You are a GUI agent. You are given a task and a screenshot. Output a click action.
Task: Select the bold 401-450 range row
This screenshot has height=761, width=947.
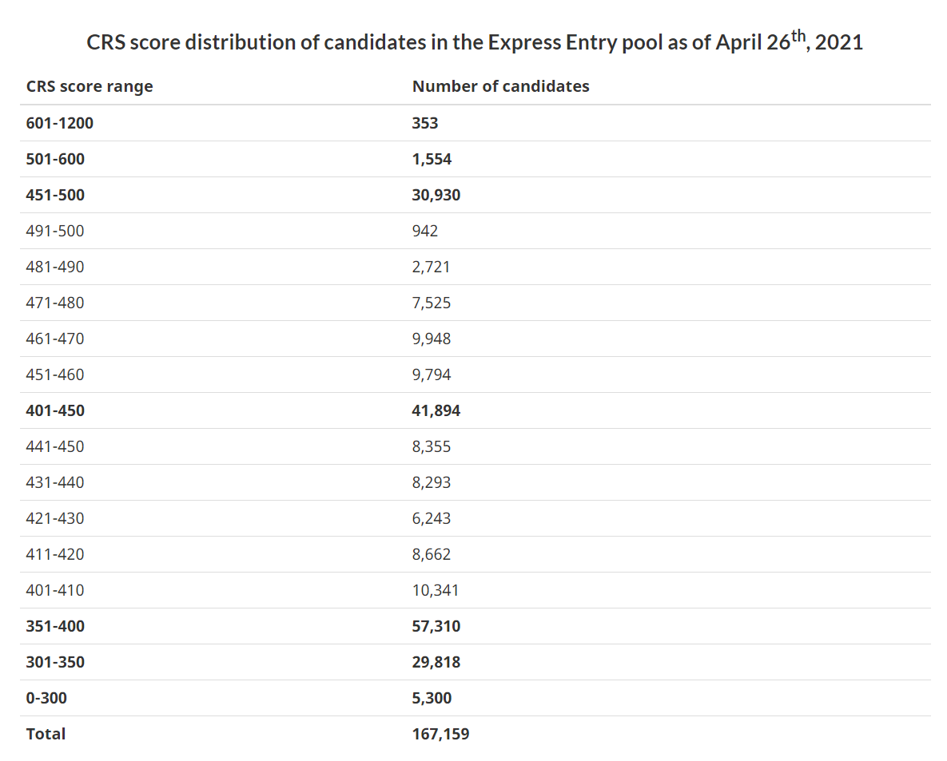pos(55,410)
